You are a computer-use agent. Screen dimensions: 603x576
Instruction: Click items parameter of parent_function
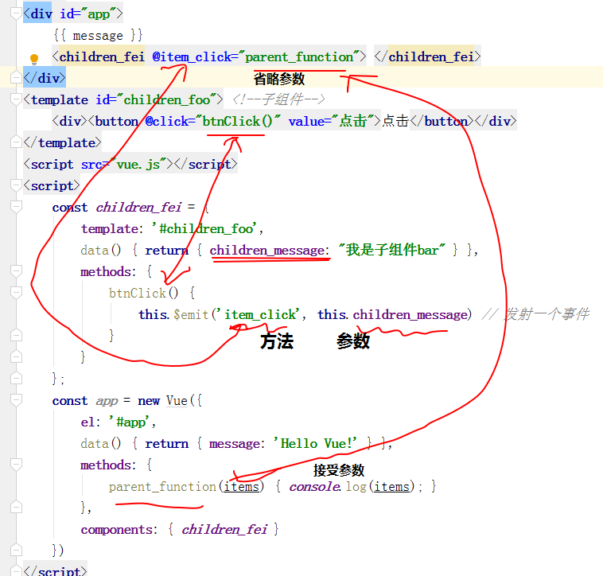pyautogui.click(x=241, y=487)
